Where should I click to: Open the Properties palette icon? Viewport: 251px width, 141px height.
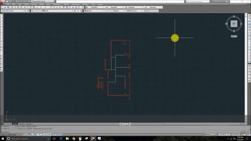point(64,7)
